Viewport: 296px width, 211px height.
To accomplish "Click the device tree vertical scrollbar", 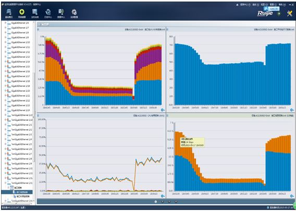I will pyautogui.click(x=34, y=117).
